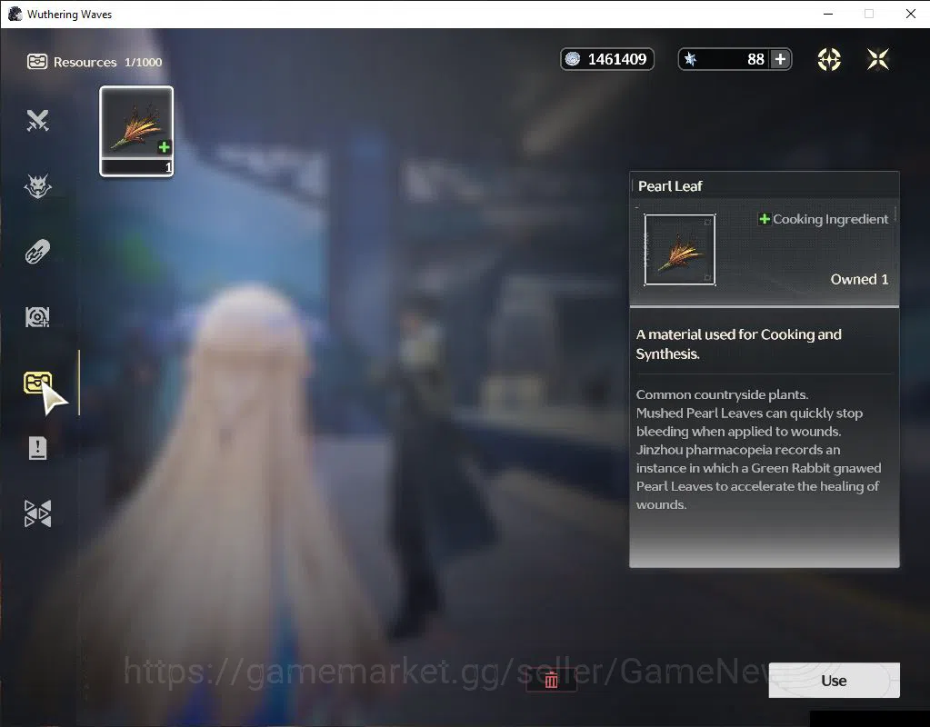The height and width of the screenshot is (727, 930).
Task: Open the Supplies pill icon tab
Action: [x=37, y=252]
